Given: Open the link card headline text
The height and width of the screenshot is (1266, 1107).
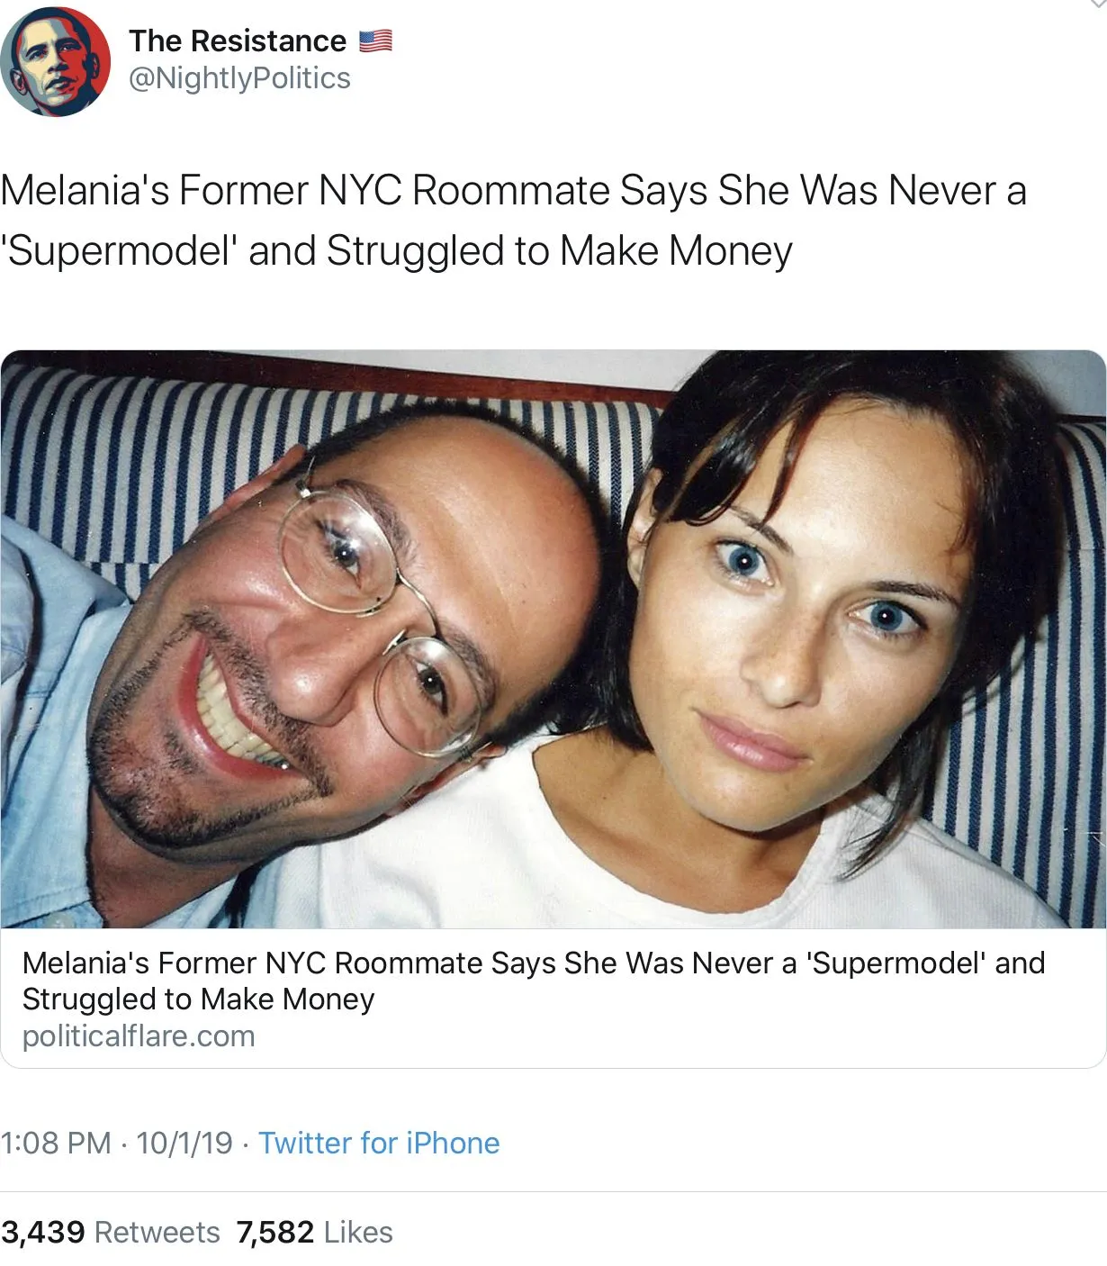Looking at the screenshot, I should (x=533, y=963).
